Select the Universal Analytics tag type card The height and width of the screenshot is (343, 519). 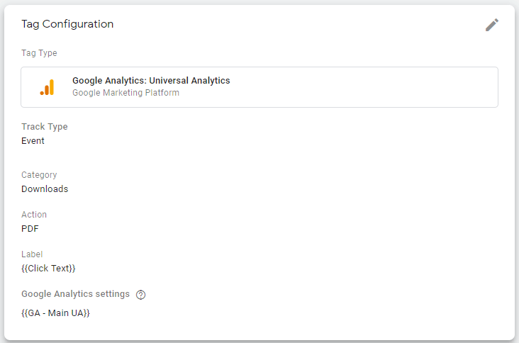pos(259,87)
